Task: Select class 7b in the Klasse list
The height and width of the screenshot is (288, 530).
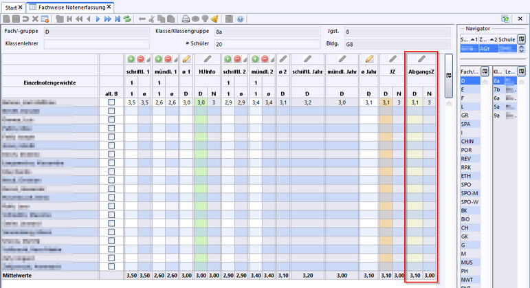Action: pyautogui.click(x=497, y=89)
